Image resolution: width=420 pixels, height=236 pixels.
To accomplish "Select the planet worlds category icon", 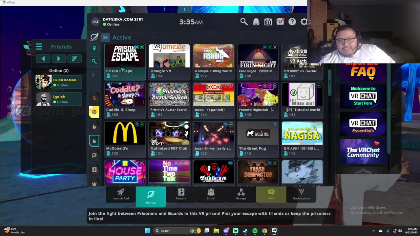I will pyautogui.click(x=94, y=37).
